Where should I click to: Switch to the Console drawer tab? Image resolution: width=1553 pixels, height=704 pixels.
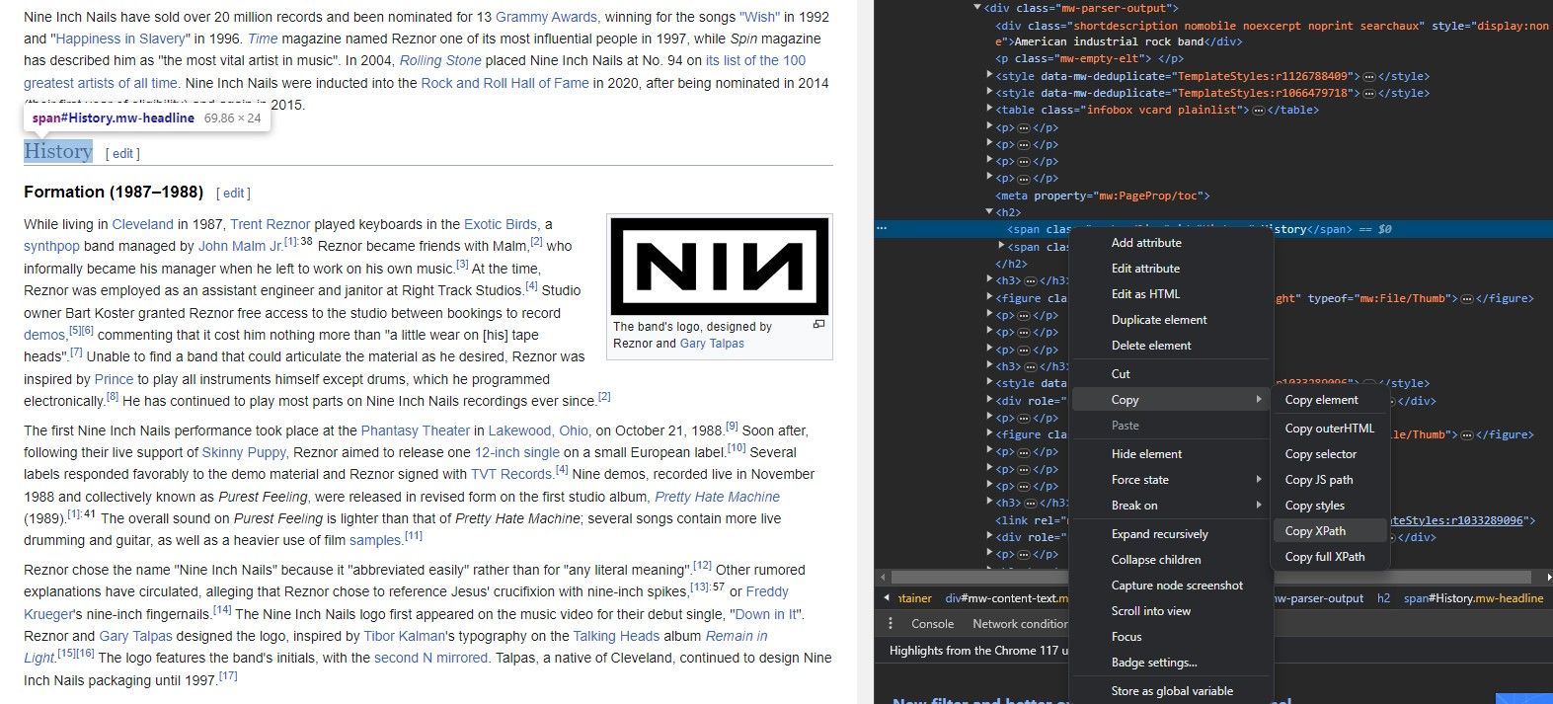point(932,624)
